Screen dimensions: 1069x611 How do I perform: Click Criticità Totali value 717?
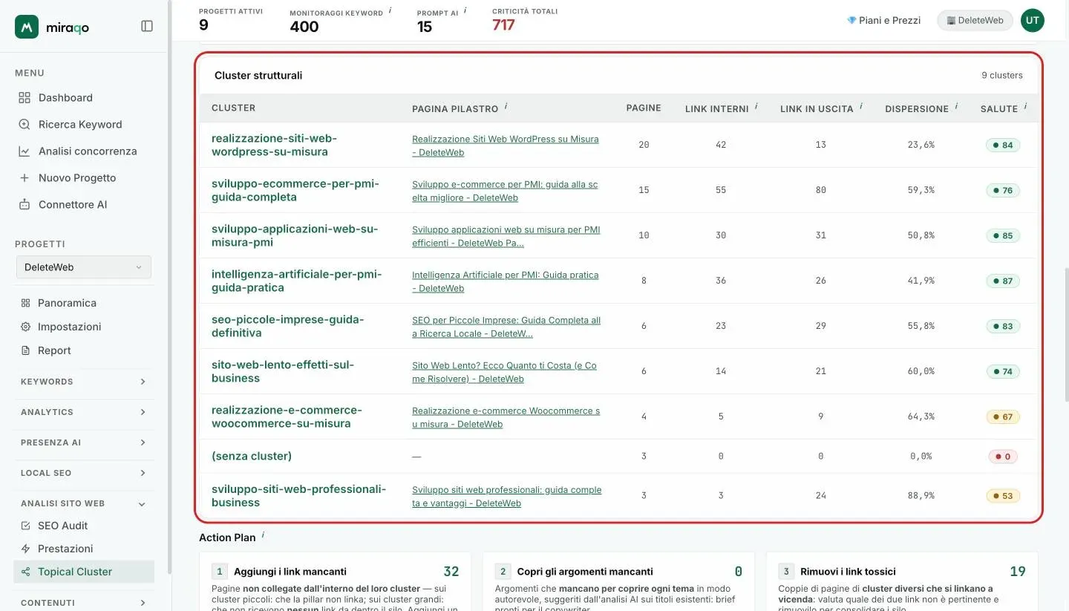pos(503,24)
